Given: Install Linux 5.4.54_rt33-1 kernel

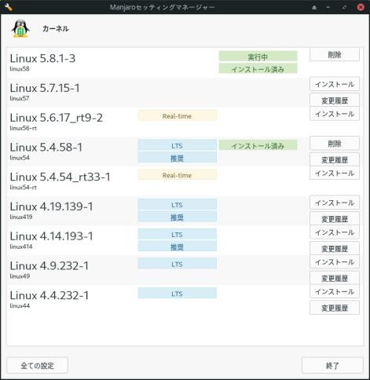Looking at the screenshot, I should [335, 173].
